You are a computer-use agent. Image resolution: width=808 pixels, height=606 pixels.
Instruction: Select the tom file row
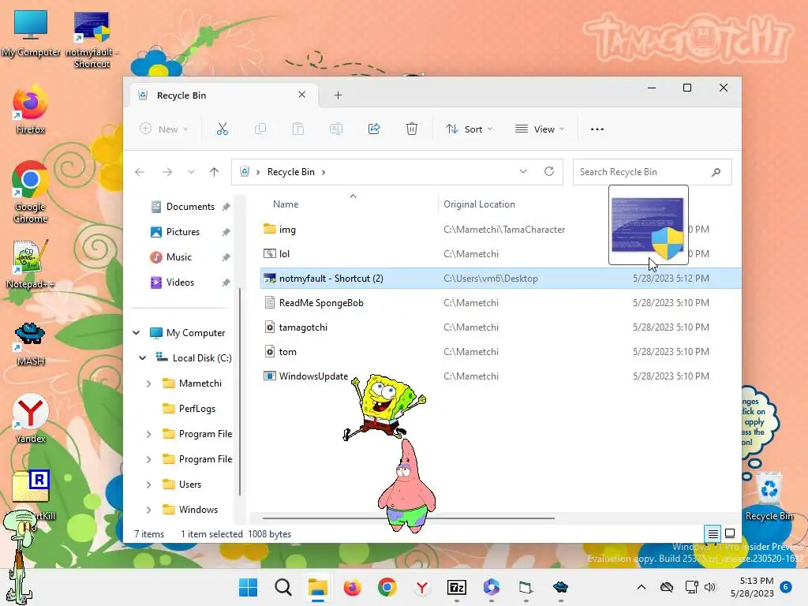[499, 351]
